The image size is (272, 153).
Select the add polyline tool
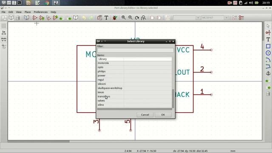(x=268, y=66)
